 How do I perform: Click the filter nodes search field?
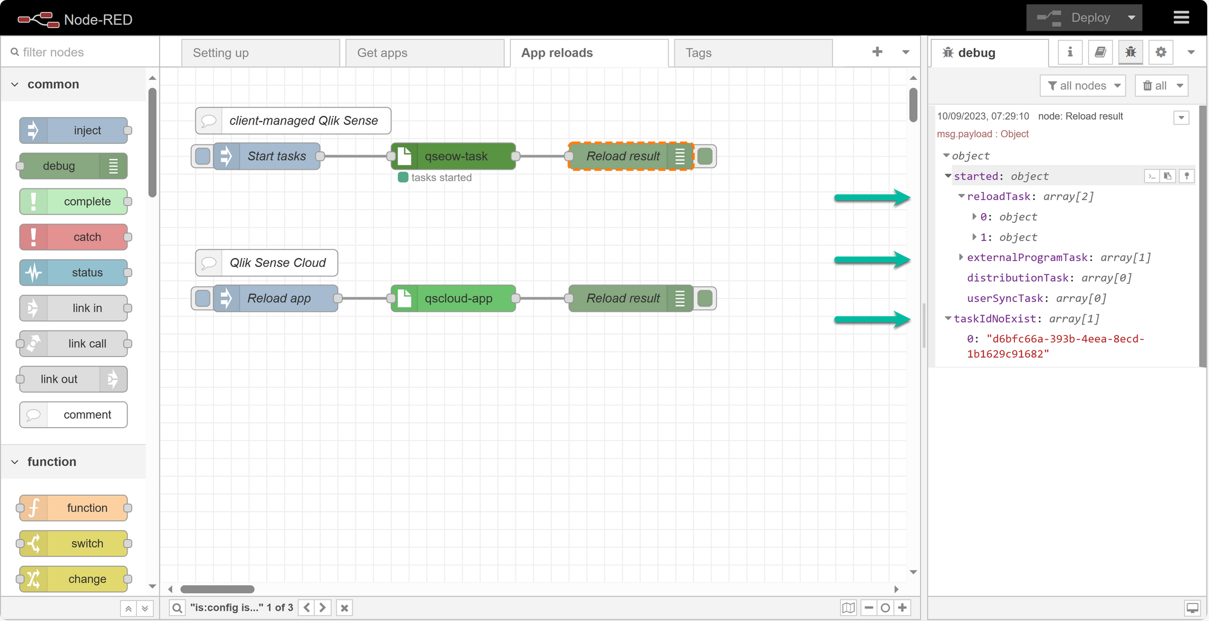[81, 52]
